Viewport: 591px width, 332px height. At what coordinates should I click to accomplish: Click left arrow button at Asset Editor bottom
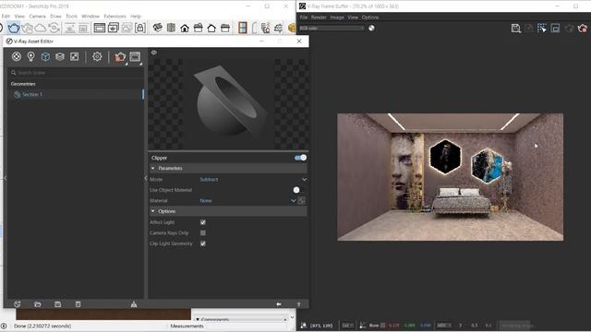[279, 304]
